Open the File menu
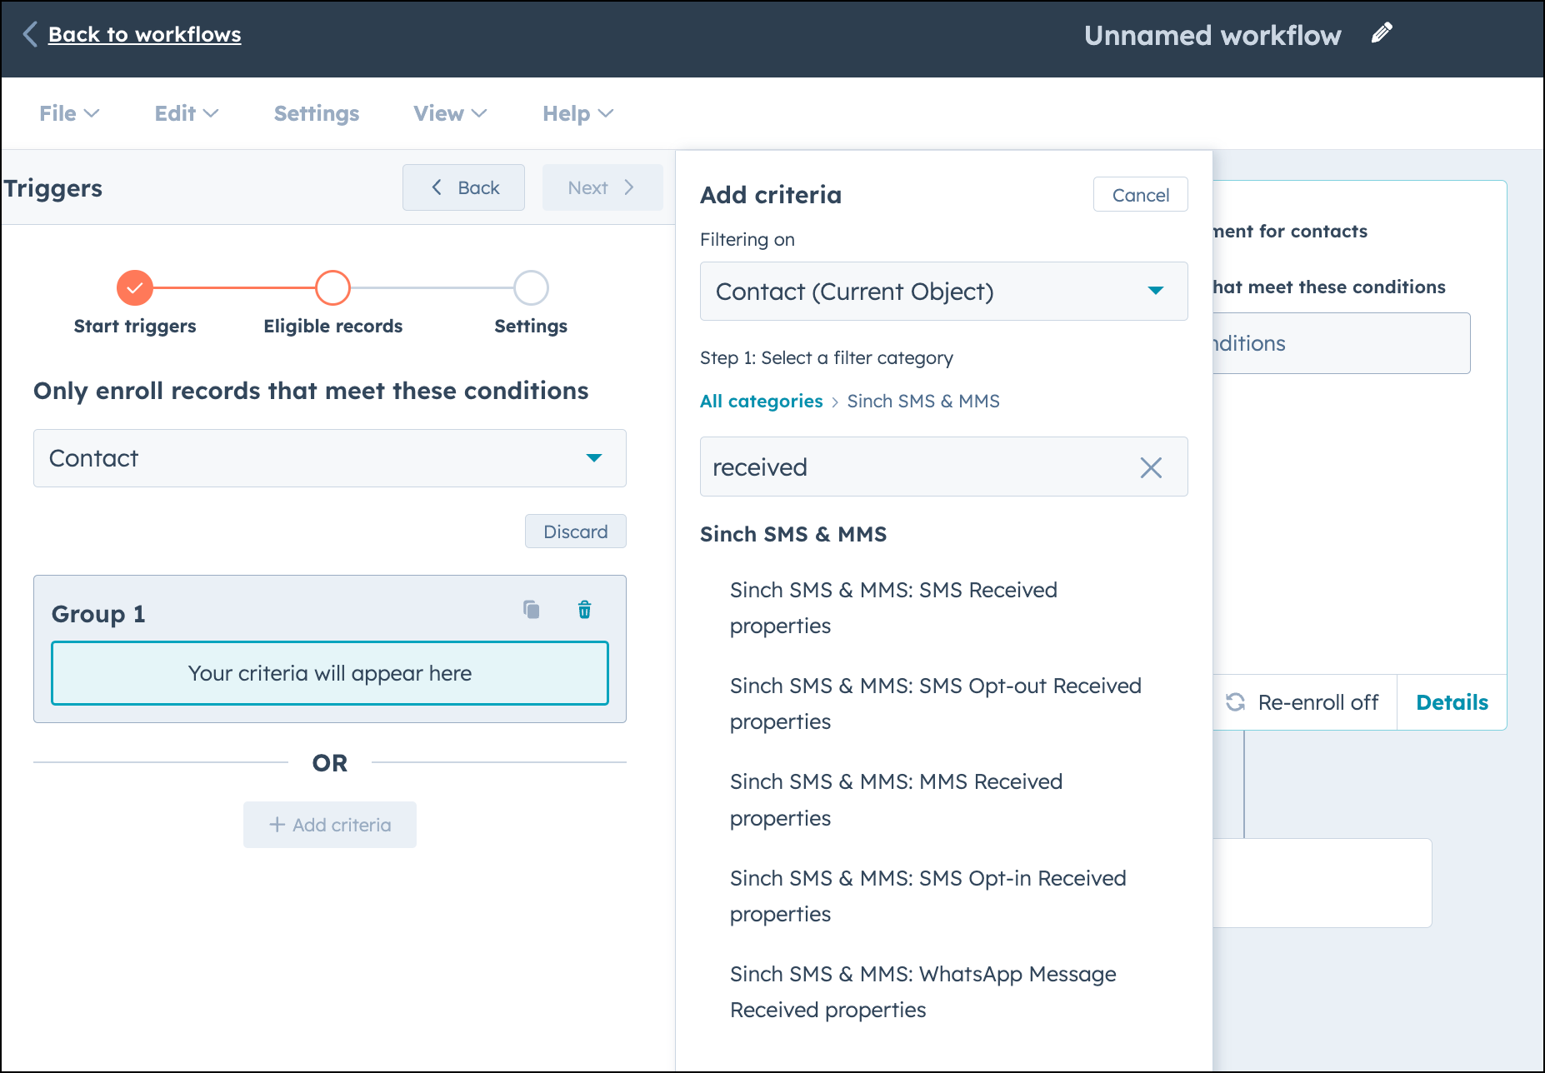Screen dimensions: 1545x1073 [x=69, y=113]
